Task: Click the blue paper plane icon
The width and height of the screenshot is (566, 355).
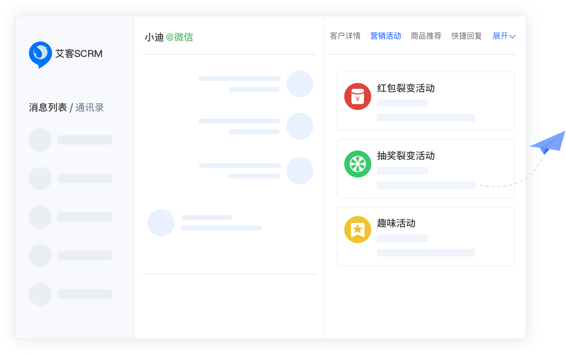Action: (x=548, y=143)
